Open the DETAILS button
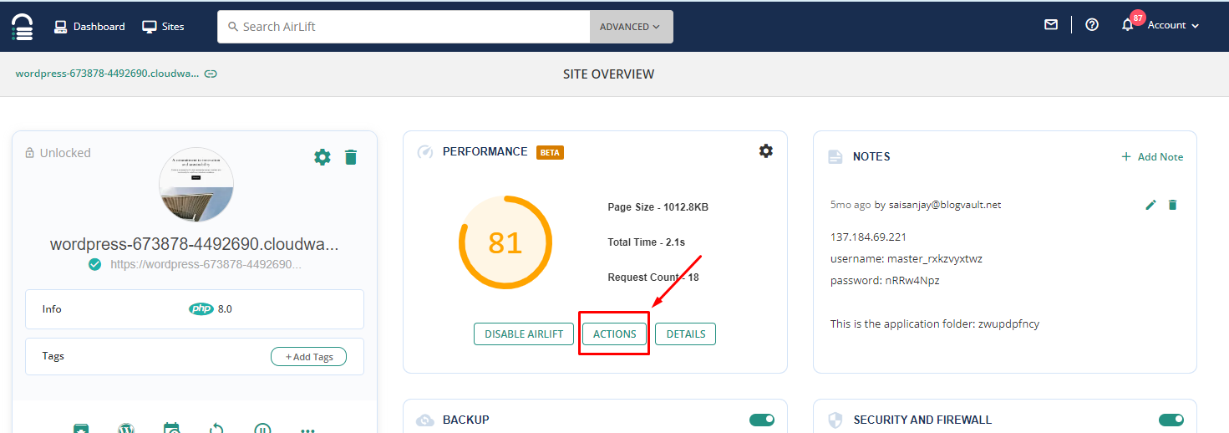 (x=686, y=334)
